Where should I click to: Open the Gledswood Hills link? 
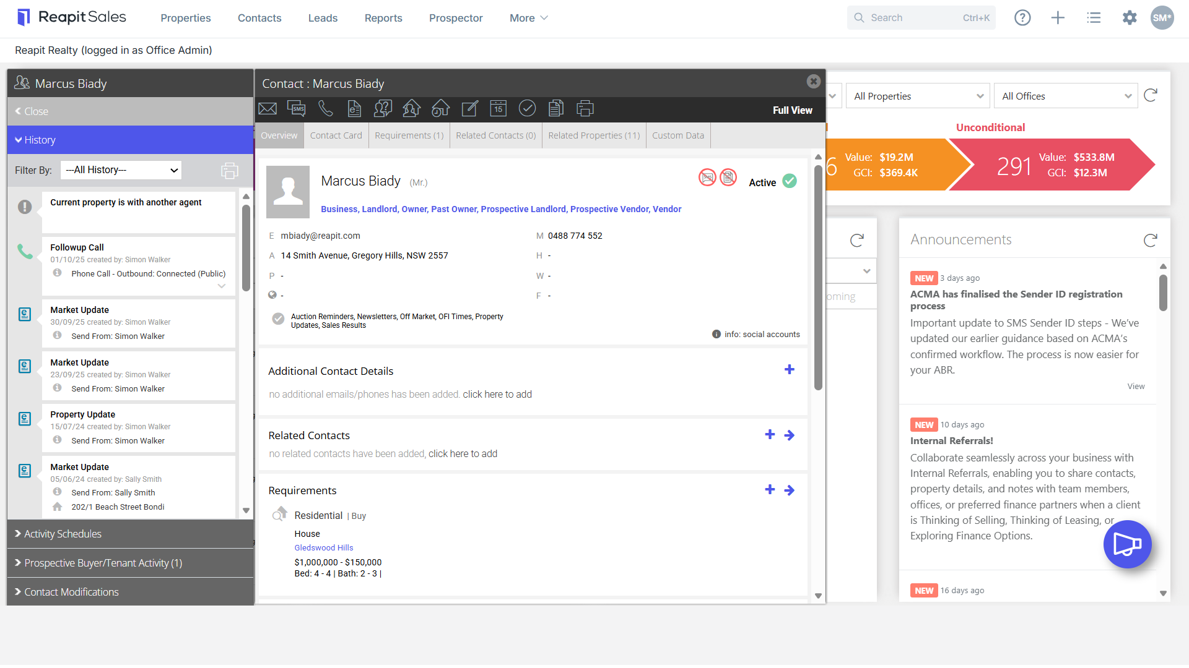[x=324, y=548]
